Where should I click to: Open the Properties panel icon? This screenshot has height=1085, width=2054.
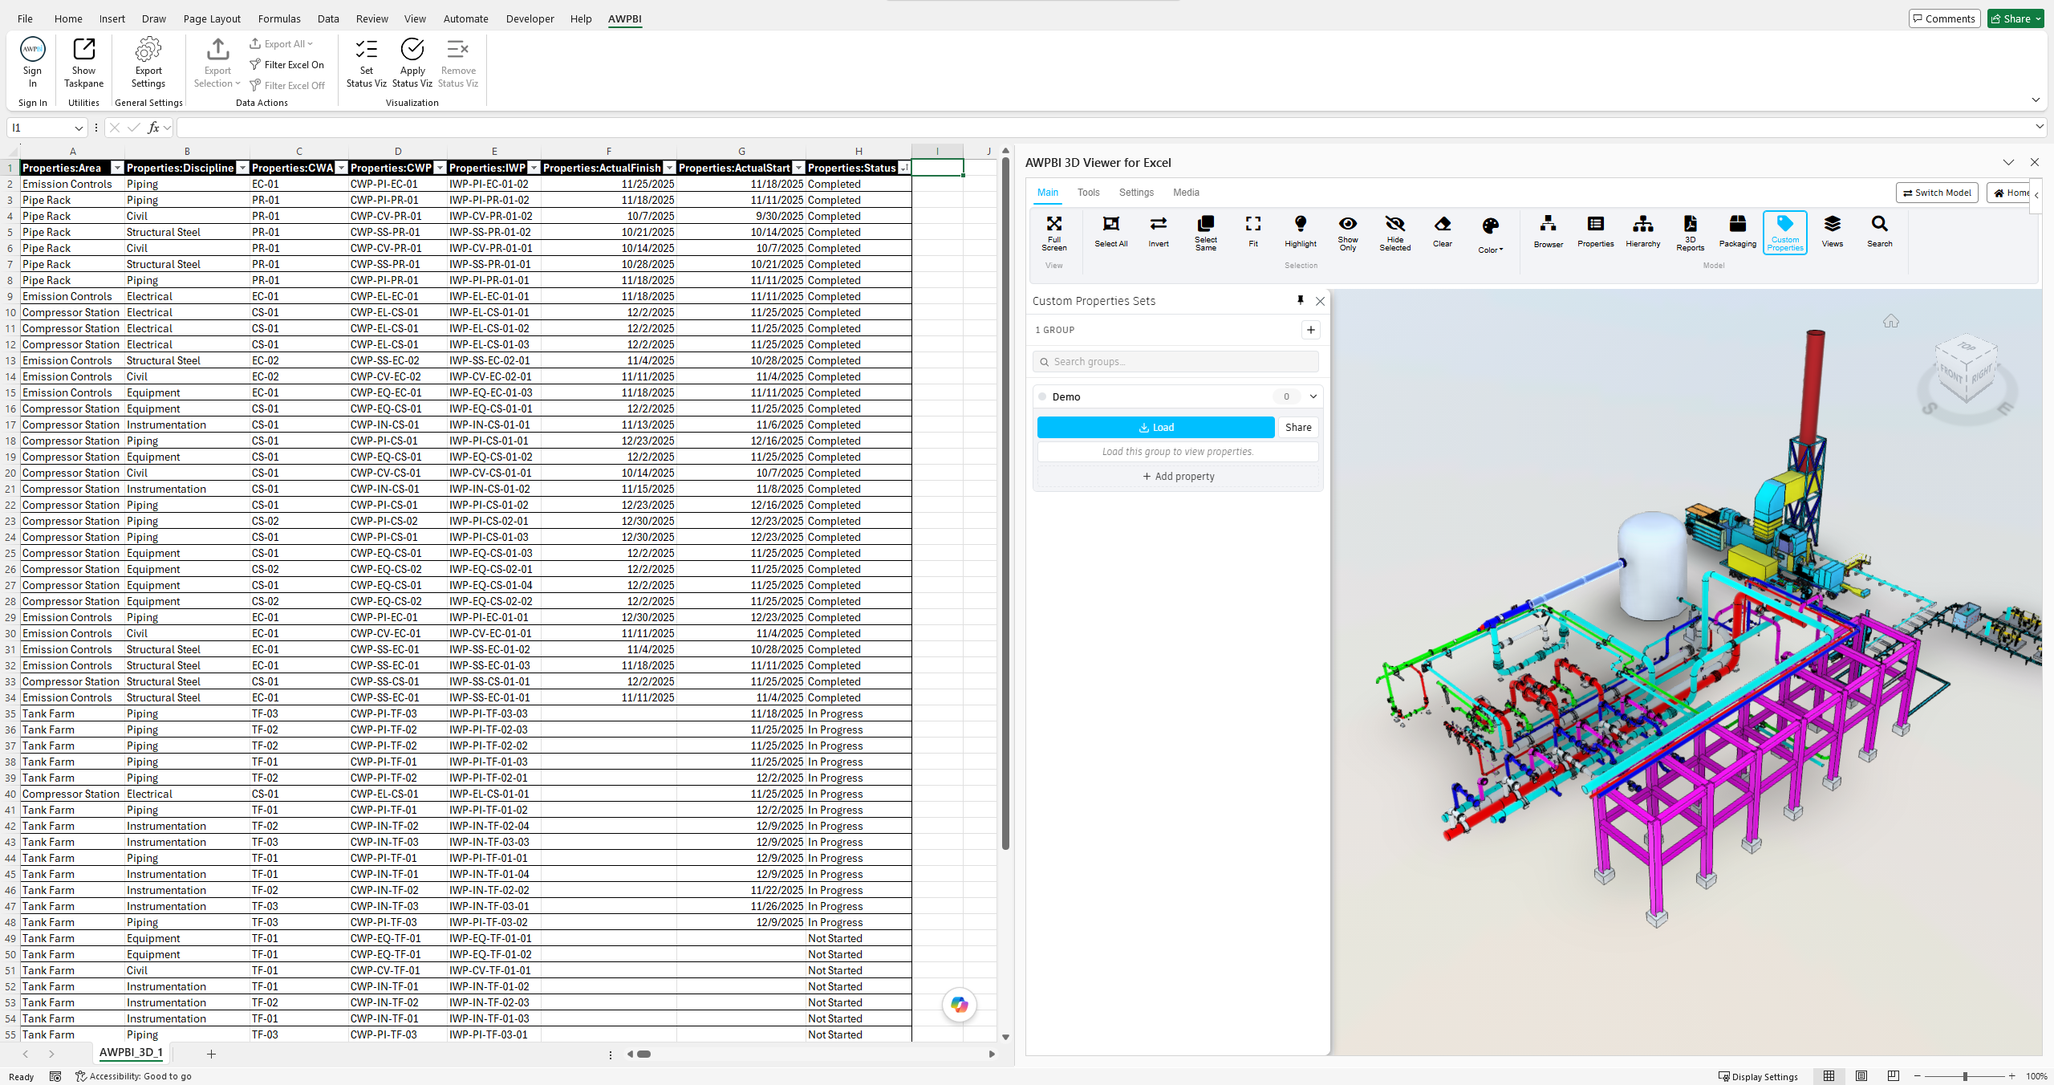pos(1596,224)
